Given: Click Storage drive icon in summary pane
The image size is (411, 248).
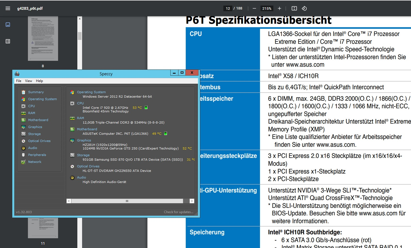Looking at the screenshot, I should tap(72, 155).
